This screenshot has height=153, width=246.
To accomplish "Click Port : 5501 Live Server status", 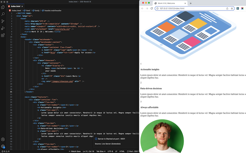I will tap(133, 152).
